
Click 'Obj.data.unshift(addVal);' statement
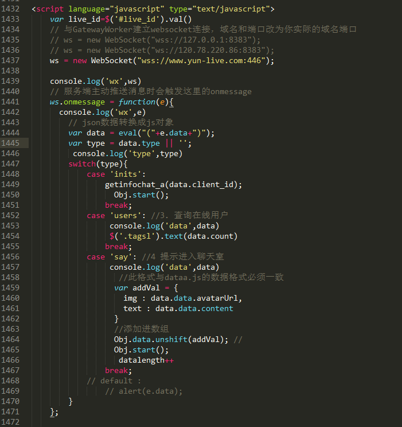[x=171, y=340]
